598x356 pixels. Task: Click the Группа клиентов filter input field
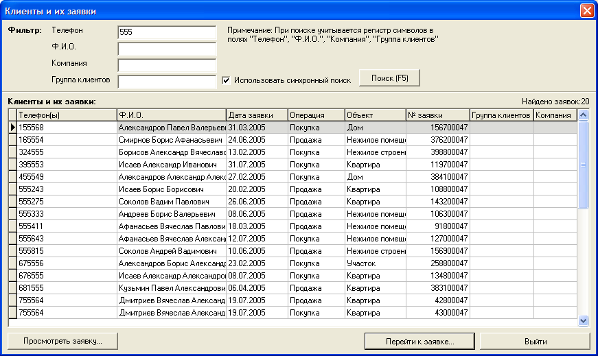coord(167,82)
